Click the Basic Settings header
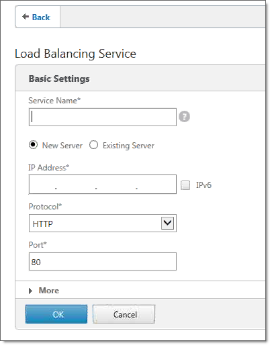 [x=59, y=79]
